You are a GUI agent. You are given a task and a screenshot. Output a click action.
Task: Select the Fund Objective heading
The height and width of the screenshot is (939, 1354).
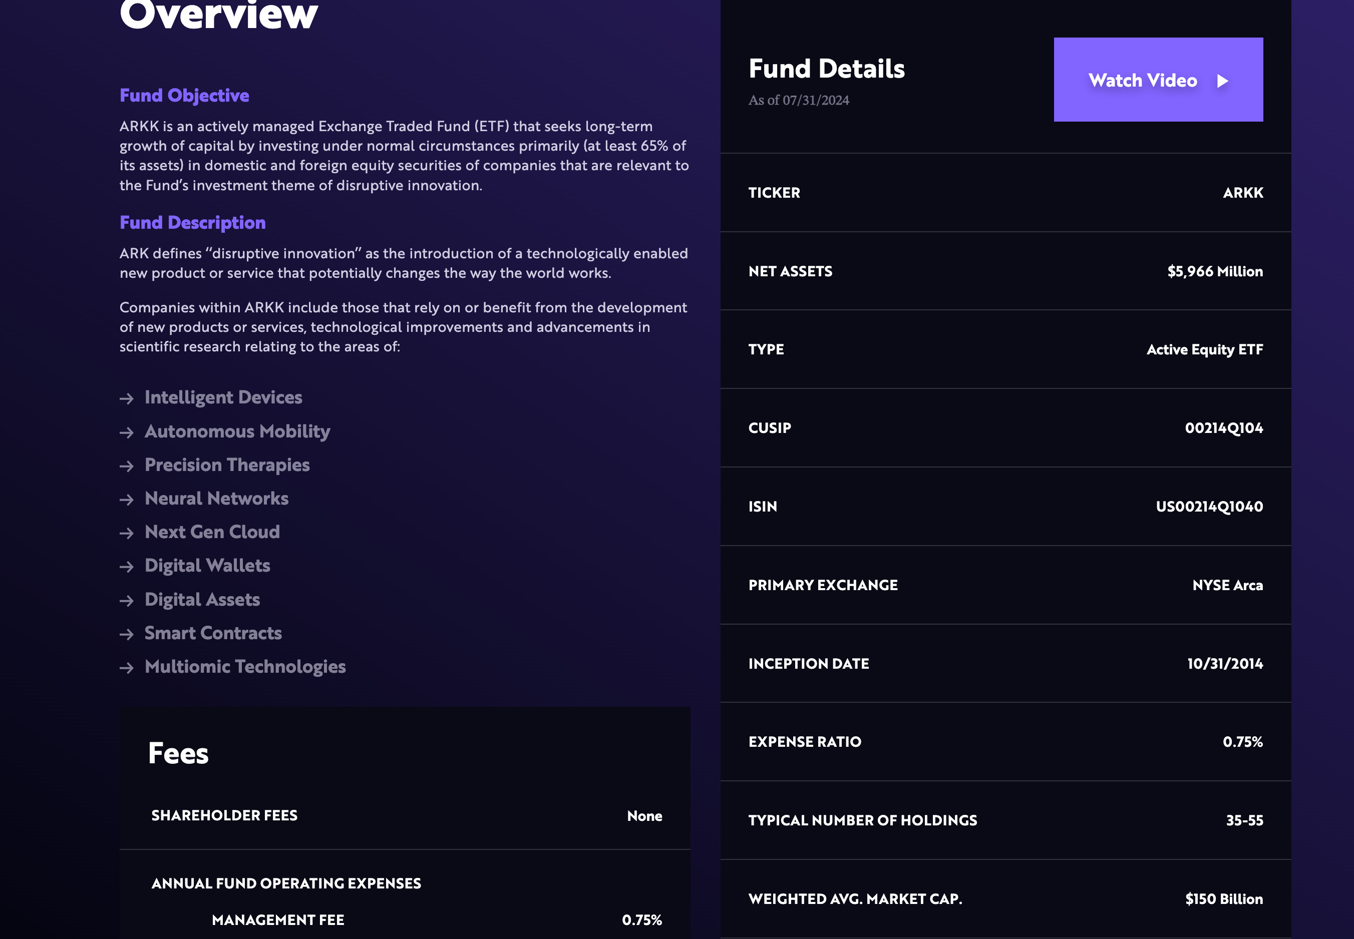(184, 95)
